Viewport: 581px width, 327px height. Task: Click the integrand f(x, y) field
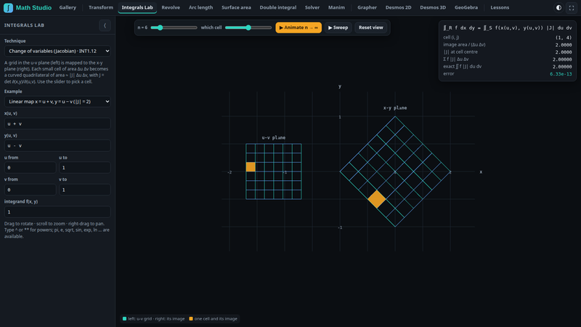point(57,211)
